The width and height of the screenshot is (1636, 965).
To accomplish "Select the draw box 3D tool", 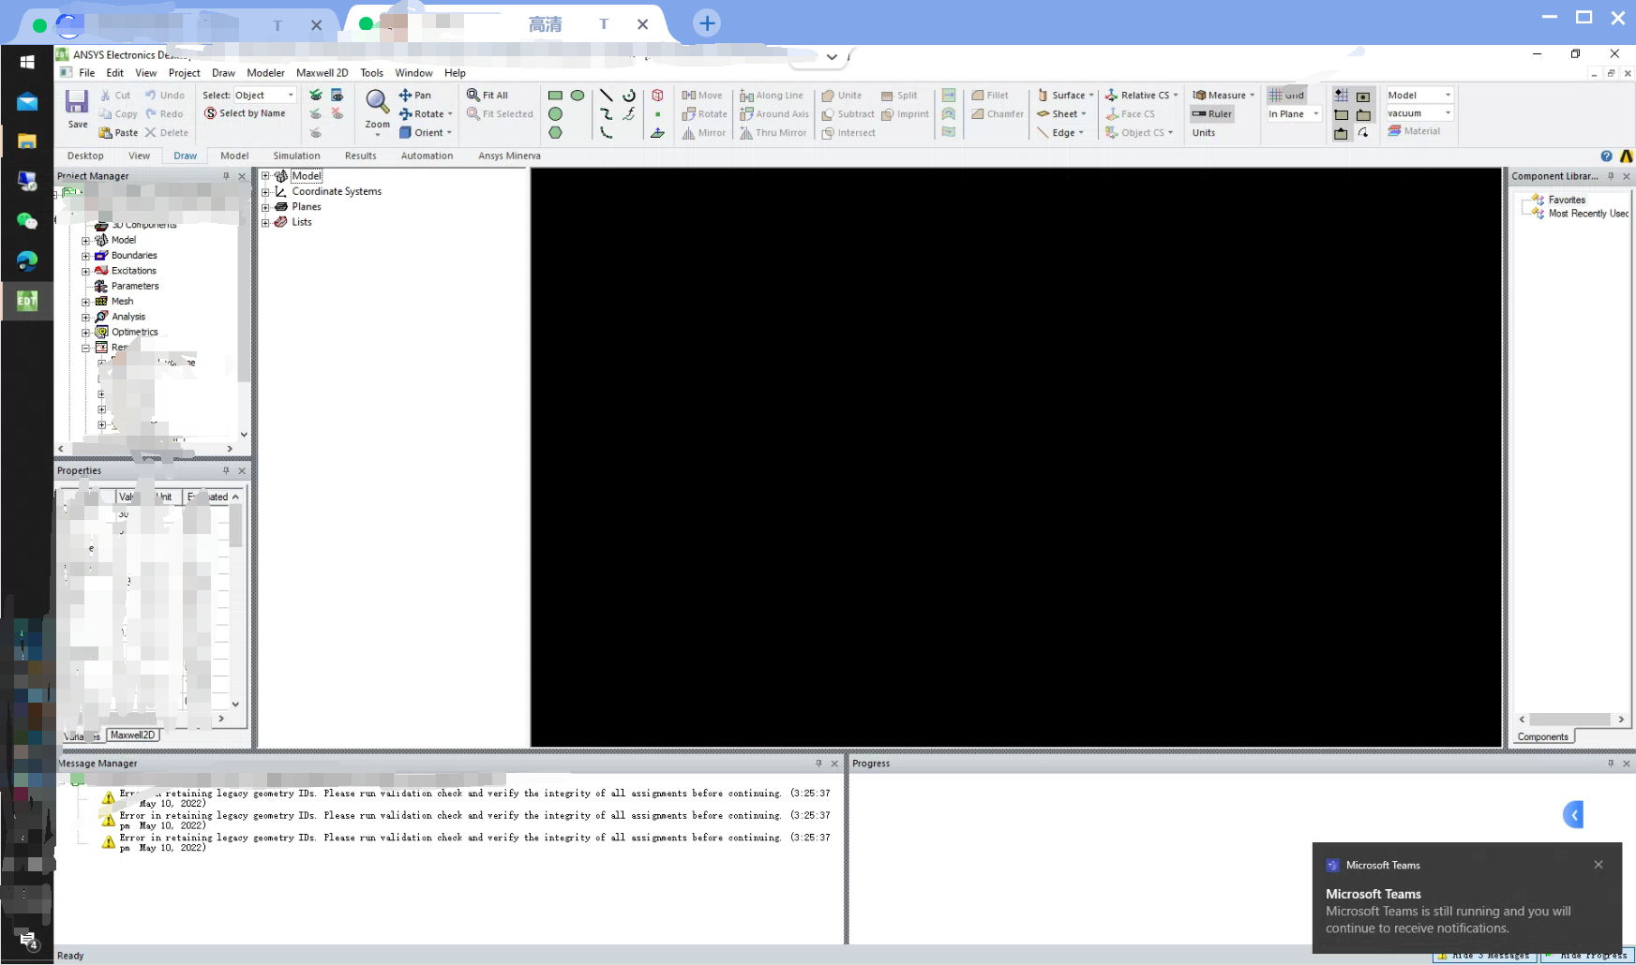I will [658, 96].
